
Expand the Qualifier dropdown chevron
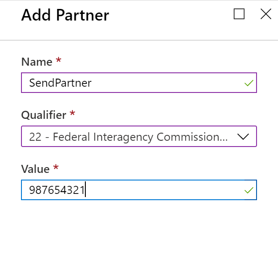pos(243,137)
